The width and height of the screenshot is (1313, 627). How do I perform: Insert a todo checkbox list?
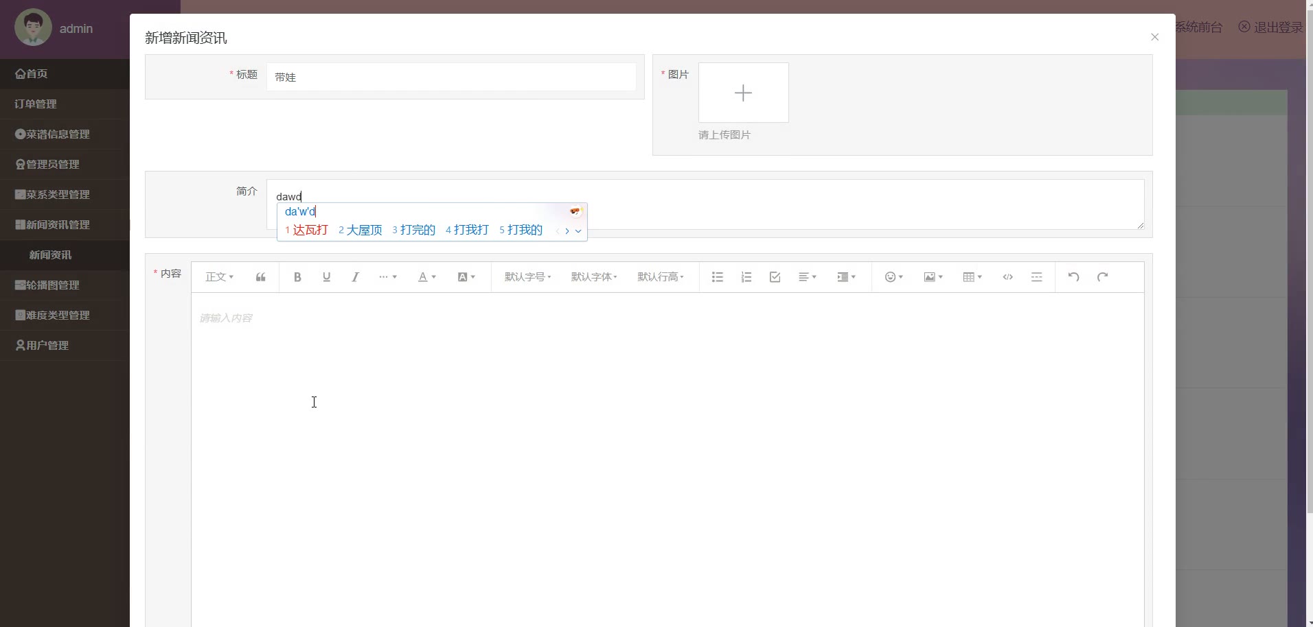(775, 277)
